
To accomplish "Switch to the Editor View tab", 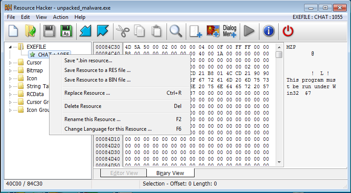I will [124, 173].
